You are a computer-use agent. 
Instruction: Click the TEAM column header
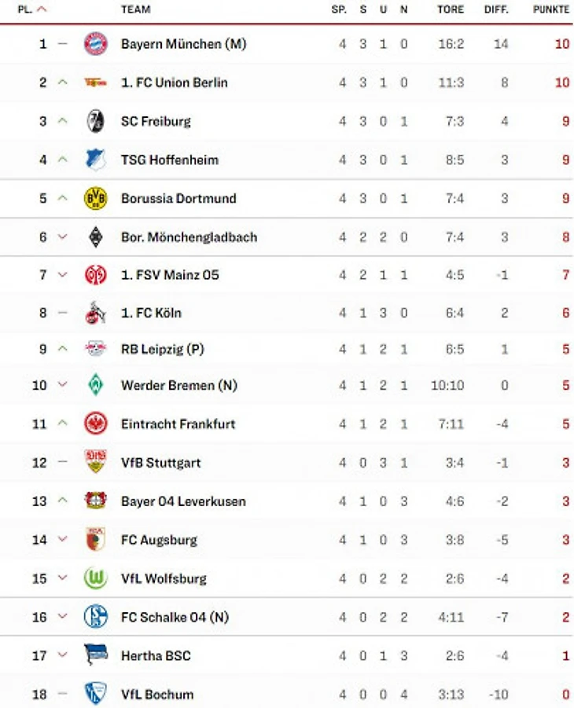[136, 9]
